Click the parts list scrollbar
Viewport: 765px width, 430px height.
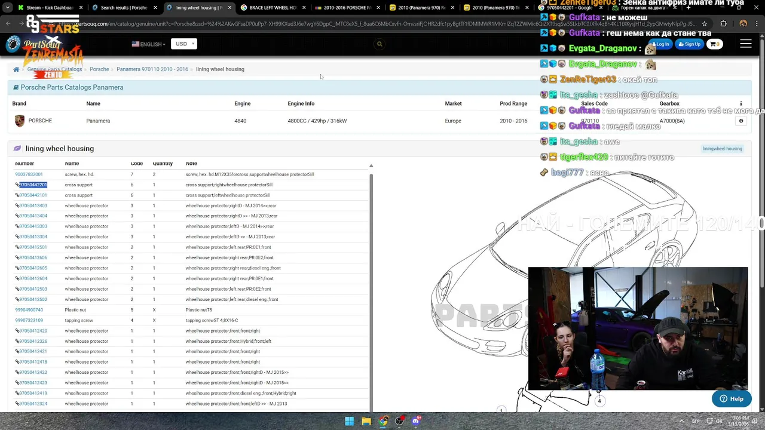[371, 293]
